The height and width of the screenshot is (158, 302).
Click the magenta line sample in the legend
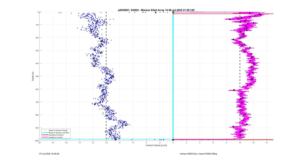pyautogui.click(x=45, y=137)
